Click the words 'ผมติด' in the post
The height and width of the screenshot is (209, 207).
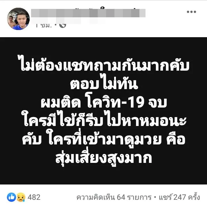pos(61,103)
